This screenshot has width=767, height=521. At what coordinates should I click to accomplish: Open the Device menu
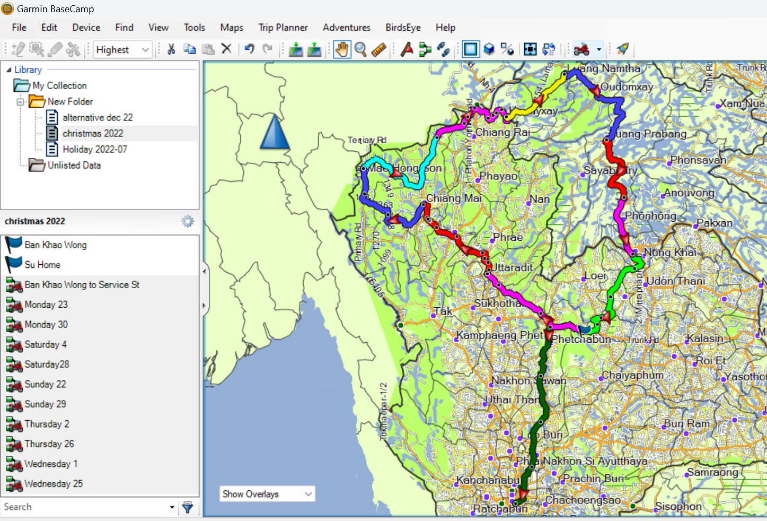click(86, 28)
